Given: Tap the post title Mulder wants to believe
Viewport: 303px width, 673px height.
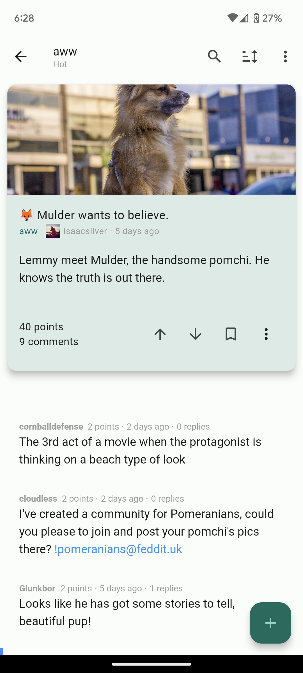Looking at the screenshot, I should coord(103,215).
